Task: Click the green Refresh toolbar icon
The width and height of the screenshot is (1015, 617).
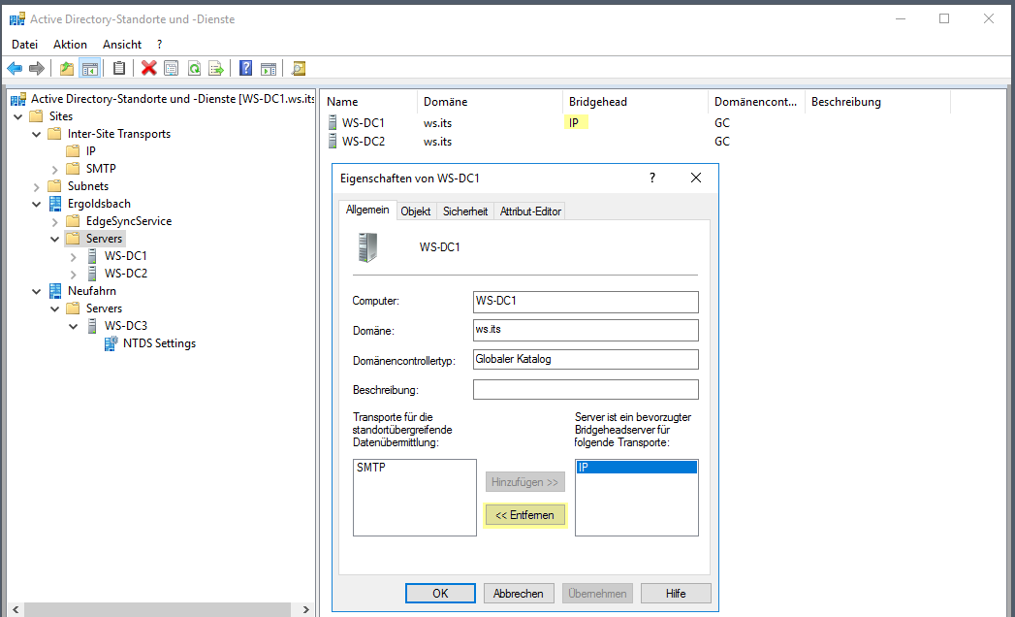Action: [x=194, y=68]
